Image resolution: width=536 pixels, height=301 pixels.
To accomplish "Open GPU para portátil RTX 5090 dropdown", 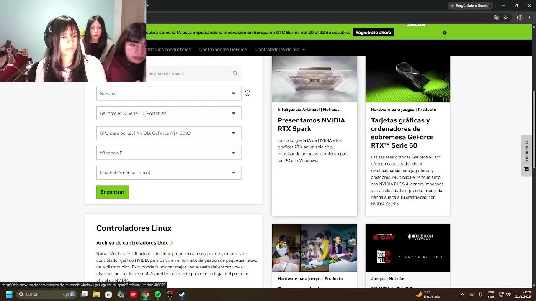I will pyautogui.click(x=169, y=133).
